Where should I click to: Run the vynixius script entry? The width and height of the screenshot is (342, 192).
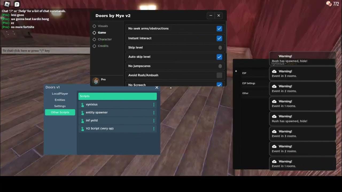118,105
